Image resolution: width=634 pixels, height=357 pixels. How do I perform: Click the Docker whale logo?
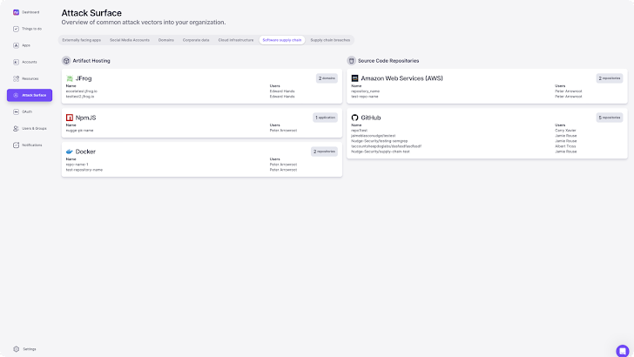coord(70,152)
